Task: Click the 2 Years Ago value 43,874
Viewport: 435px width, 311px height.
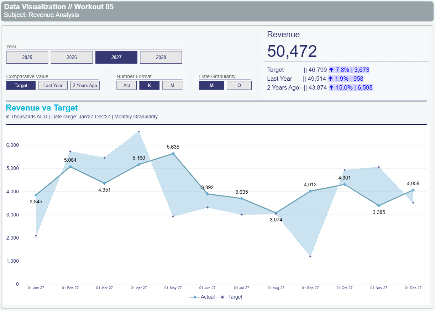Action: pyautogui.click(x=318, y=87)
